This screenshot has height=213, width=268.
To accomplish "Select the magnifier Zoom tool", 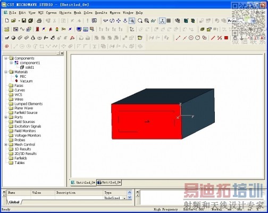I will 140,21.
